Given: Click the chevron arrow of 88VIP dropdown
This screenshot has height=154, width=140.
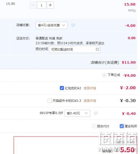Looking at the screenshot, I should point(86,113).
